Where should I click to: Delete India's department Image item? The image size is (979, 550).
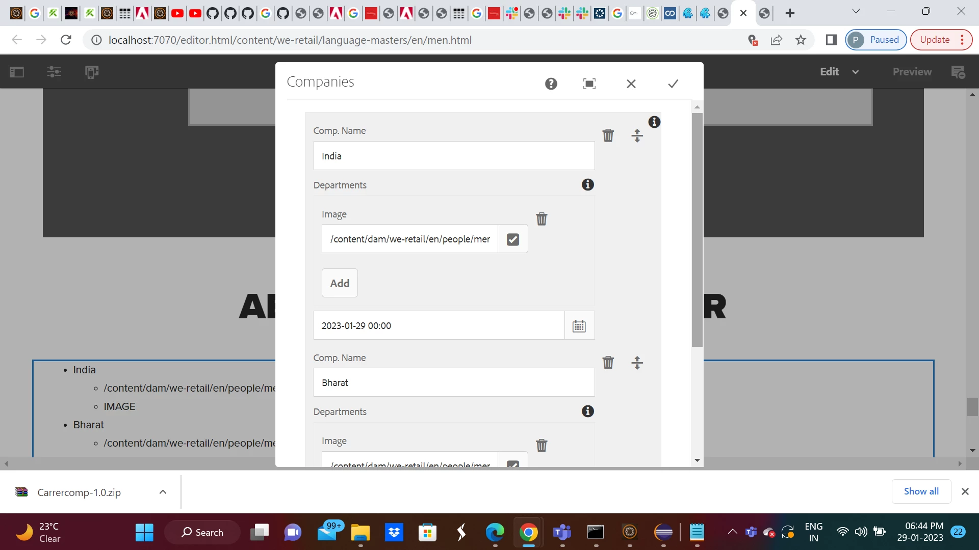[x=541, y=219]
